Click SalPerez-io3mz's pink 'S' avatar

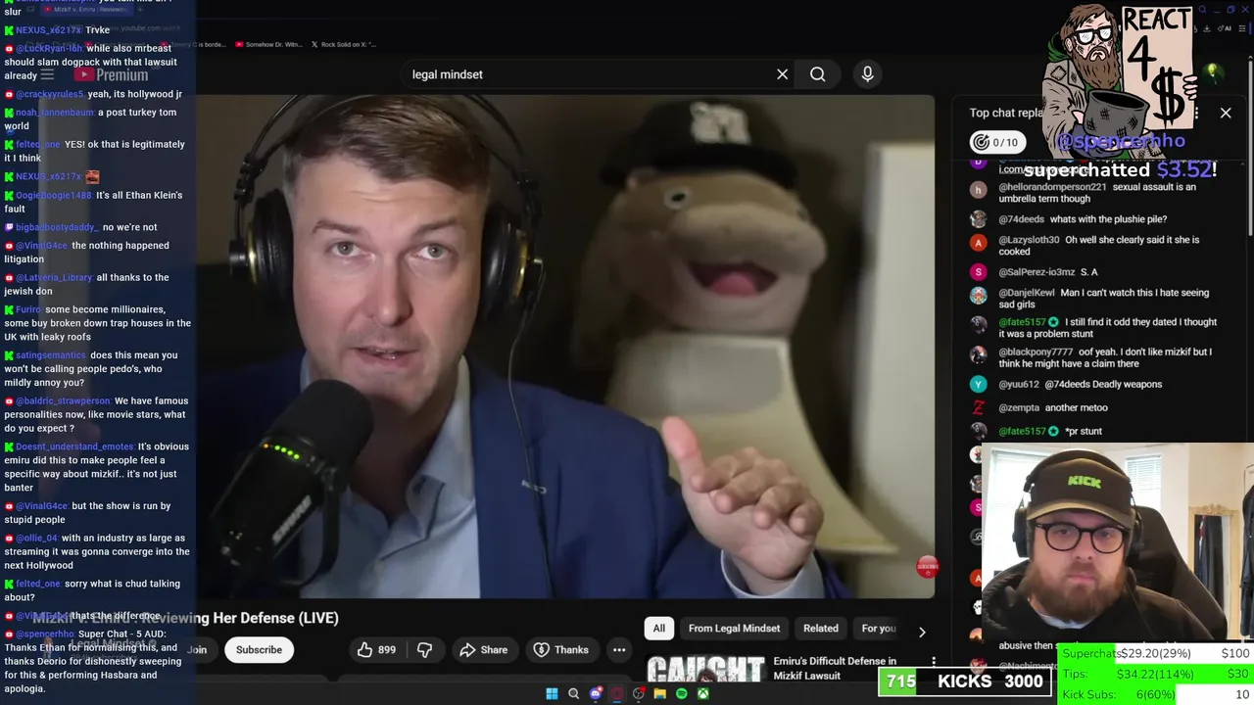click(978, 272)
